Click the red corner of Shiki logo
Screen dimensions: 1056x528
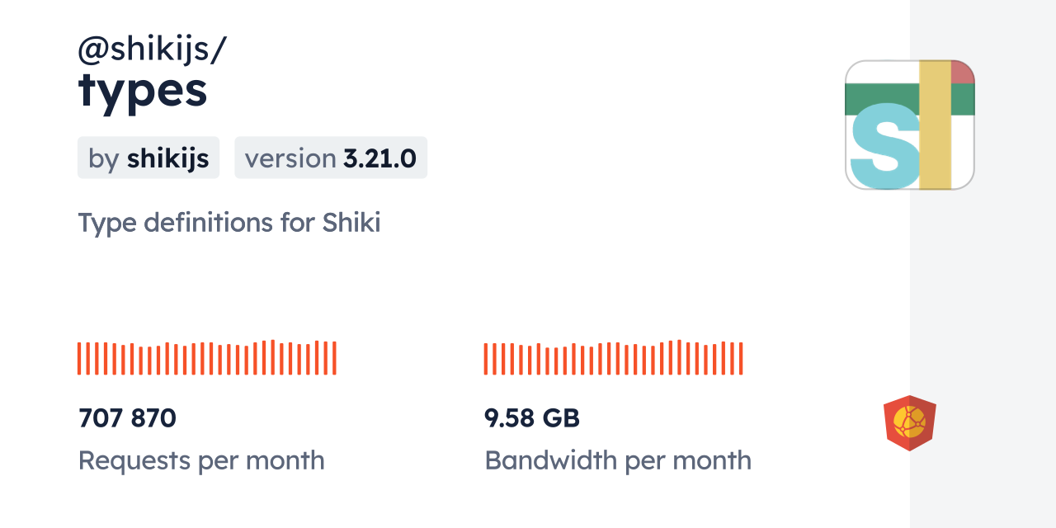pyautogui.click(x=963, y=73)
